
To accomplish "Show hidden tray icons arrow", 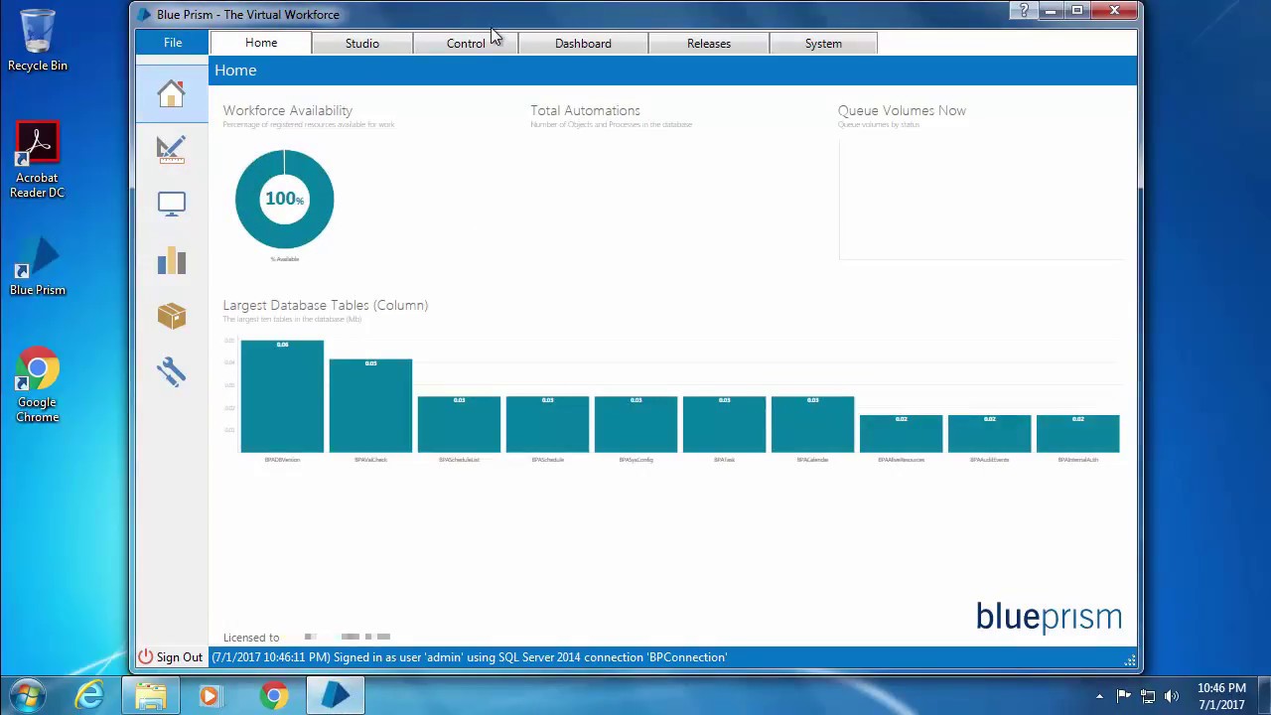I will point(1099,696).
